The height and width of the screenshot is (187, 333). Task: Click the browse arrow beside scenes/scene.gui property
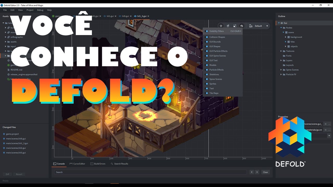325,124
